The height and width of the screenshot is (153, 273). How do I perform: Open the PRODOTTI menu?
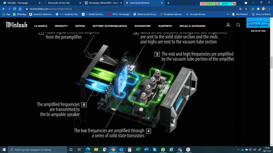tap(61, 26)
